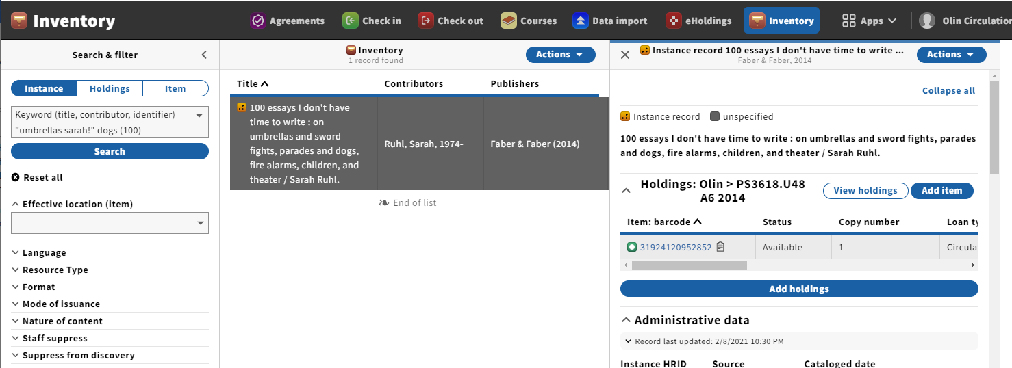The width and height of the screenshot is (1012, 368).
Task: Open Actions menu in instance record pane
Action: 952,55
